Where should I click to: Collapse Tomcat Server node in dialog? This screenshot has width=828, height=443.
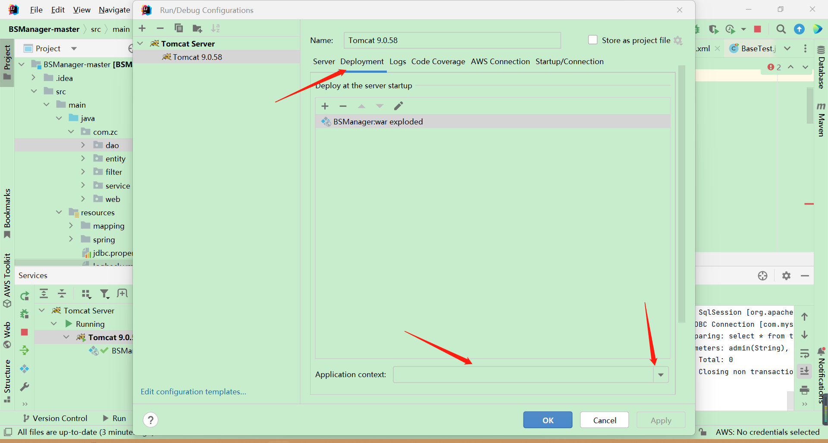click(x=140, y=43)
